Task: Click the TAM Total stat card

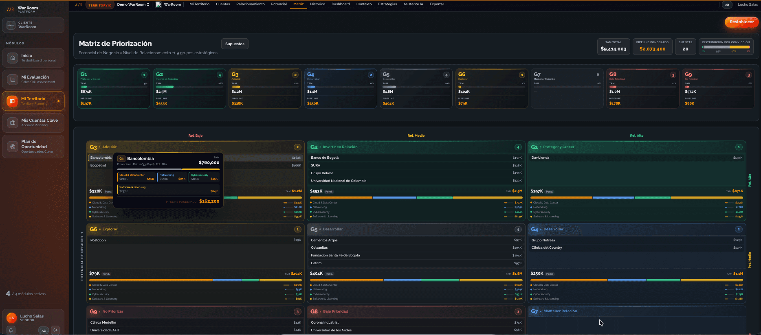Action: 614,46
